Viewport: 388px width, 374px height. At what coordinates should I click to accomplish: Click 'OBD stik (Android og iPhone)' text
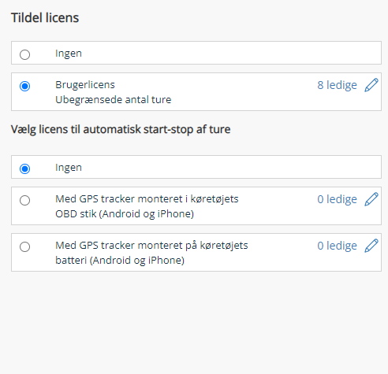125,214
